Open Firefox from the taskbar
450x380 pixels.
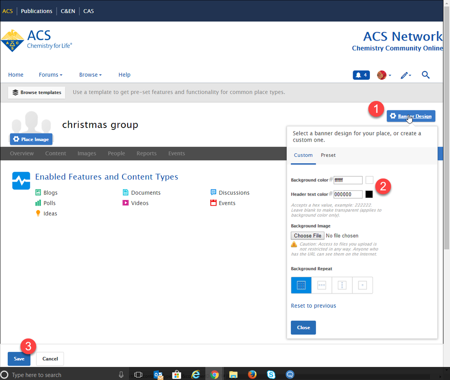252,374
